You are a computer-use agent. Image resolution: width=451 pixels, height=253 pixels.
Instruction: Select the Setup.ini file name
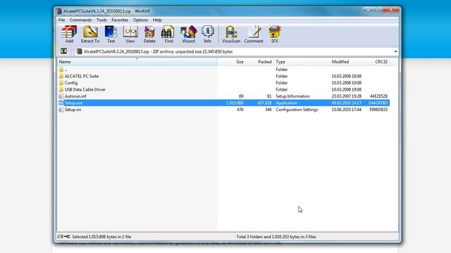73,110
